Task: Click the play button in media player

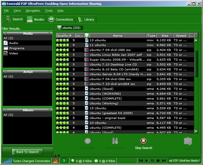Action: pos(147,161)
